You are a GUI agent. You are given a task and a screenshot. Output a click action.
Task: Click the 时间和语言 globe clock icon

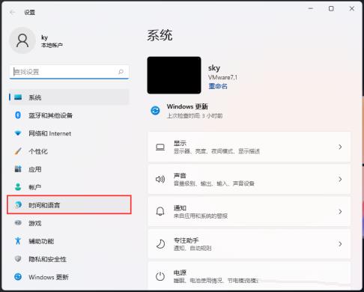point(18,204)
